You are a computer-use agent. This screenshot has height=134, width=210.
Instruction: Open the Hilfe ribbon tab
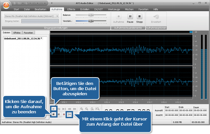(156, 9)
